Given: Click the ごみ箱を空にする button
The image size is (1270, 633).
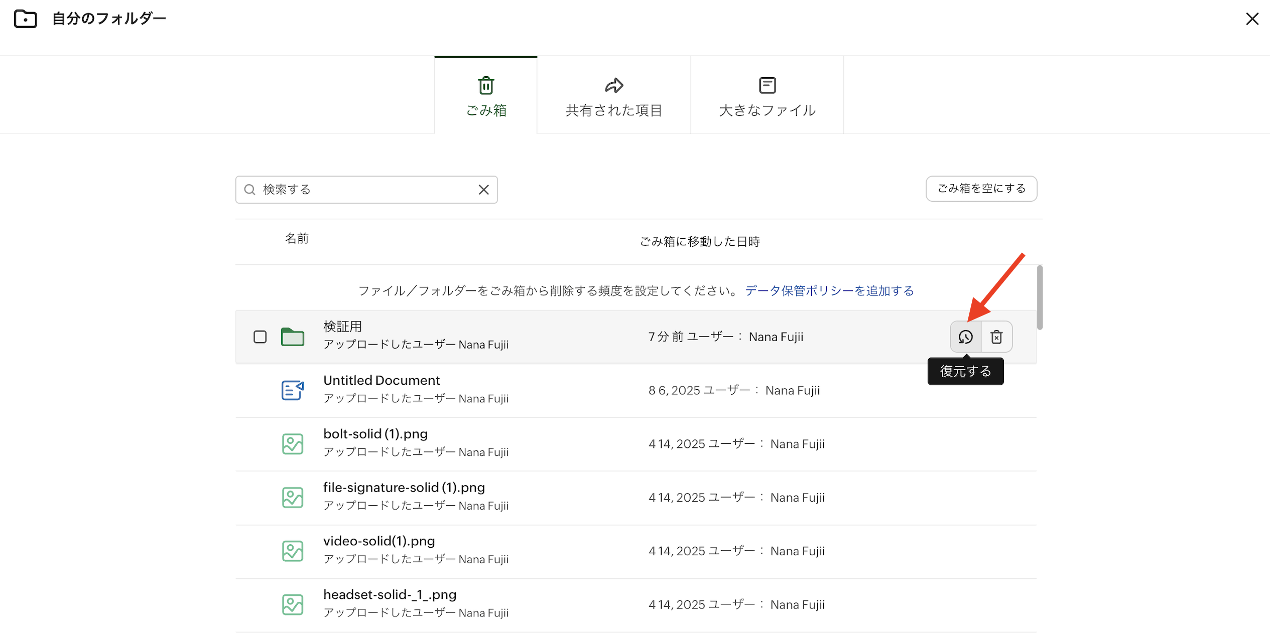Looking at the screenshot, I should [981, 189].
